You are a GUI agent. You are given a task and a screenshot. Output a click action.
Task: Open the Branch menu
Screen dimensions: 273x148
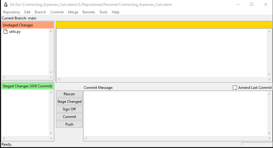click(x=40, y=12)
